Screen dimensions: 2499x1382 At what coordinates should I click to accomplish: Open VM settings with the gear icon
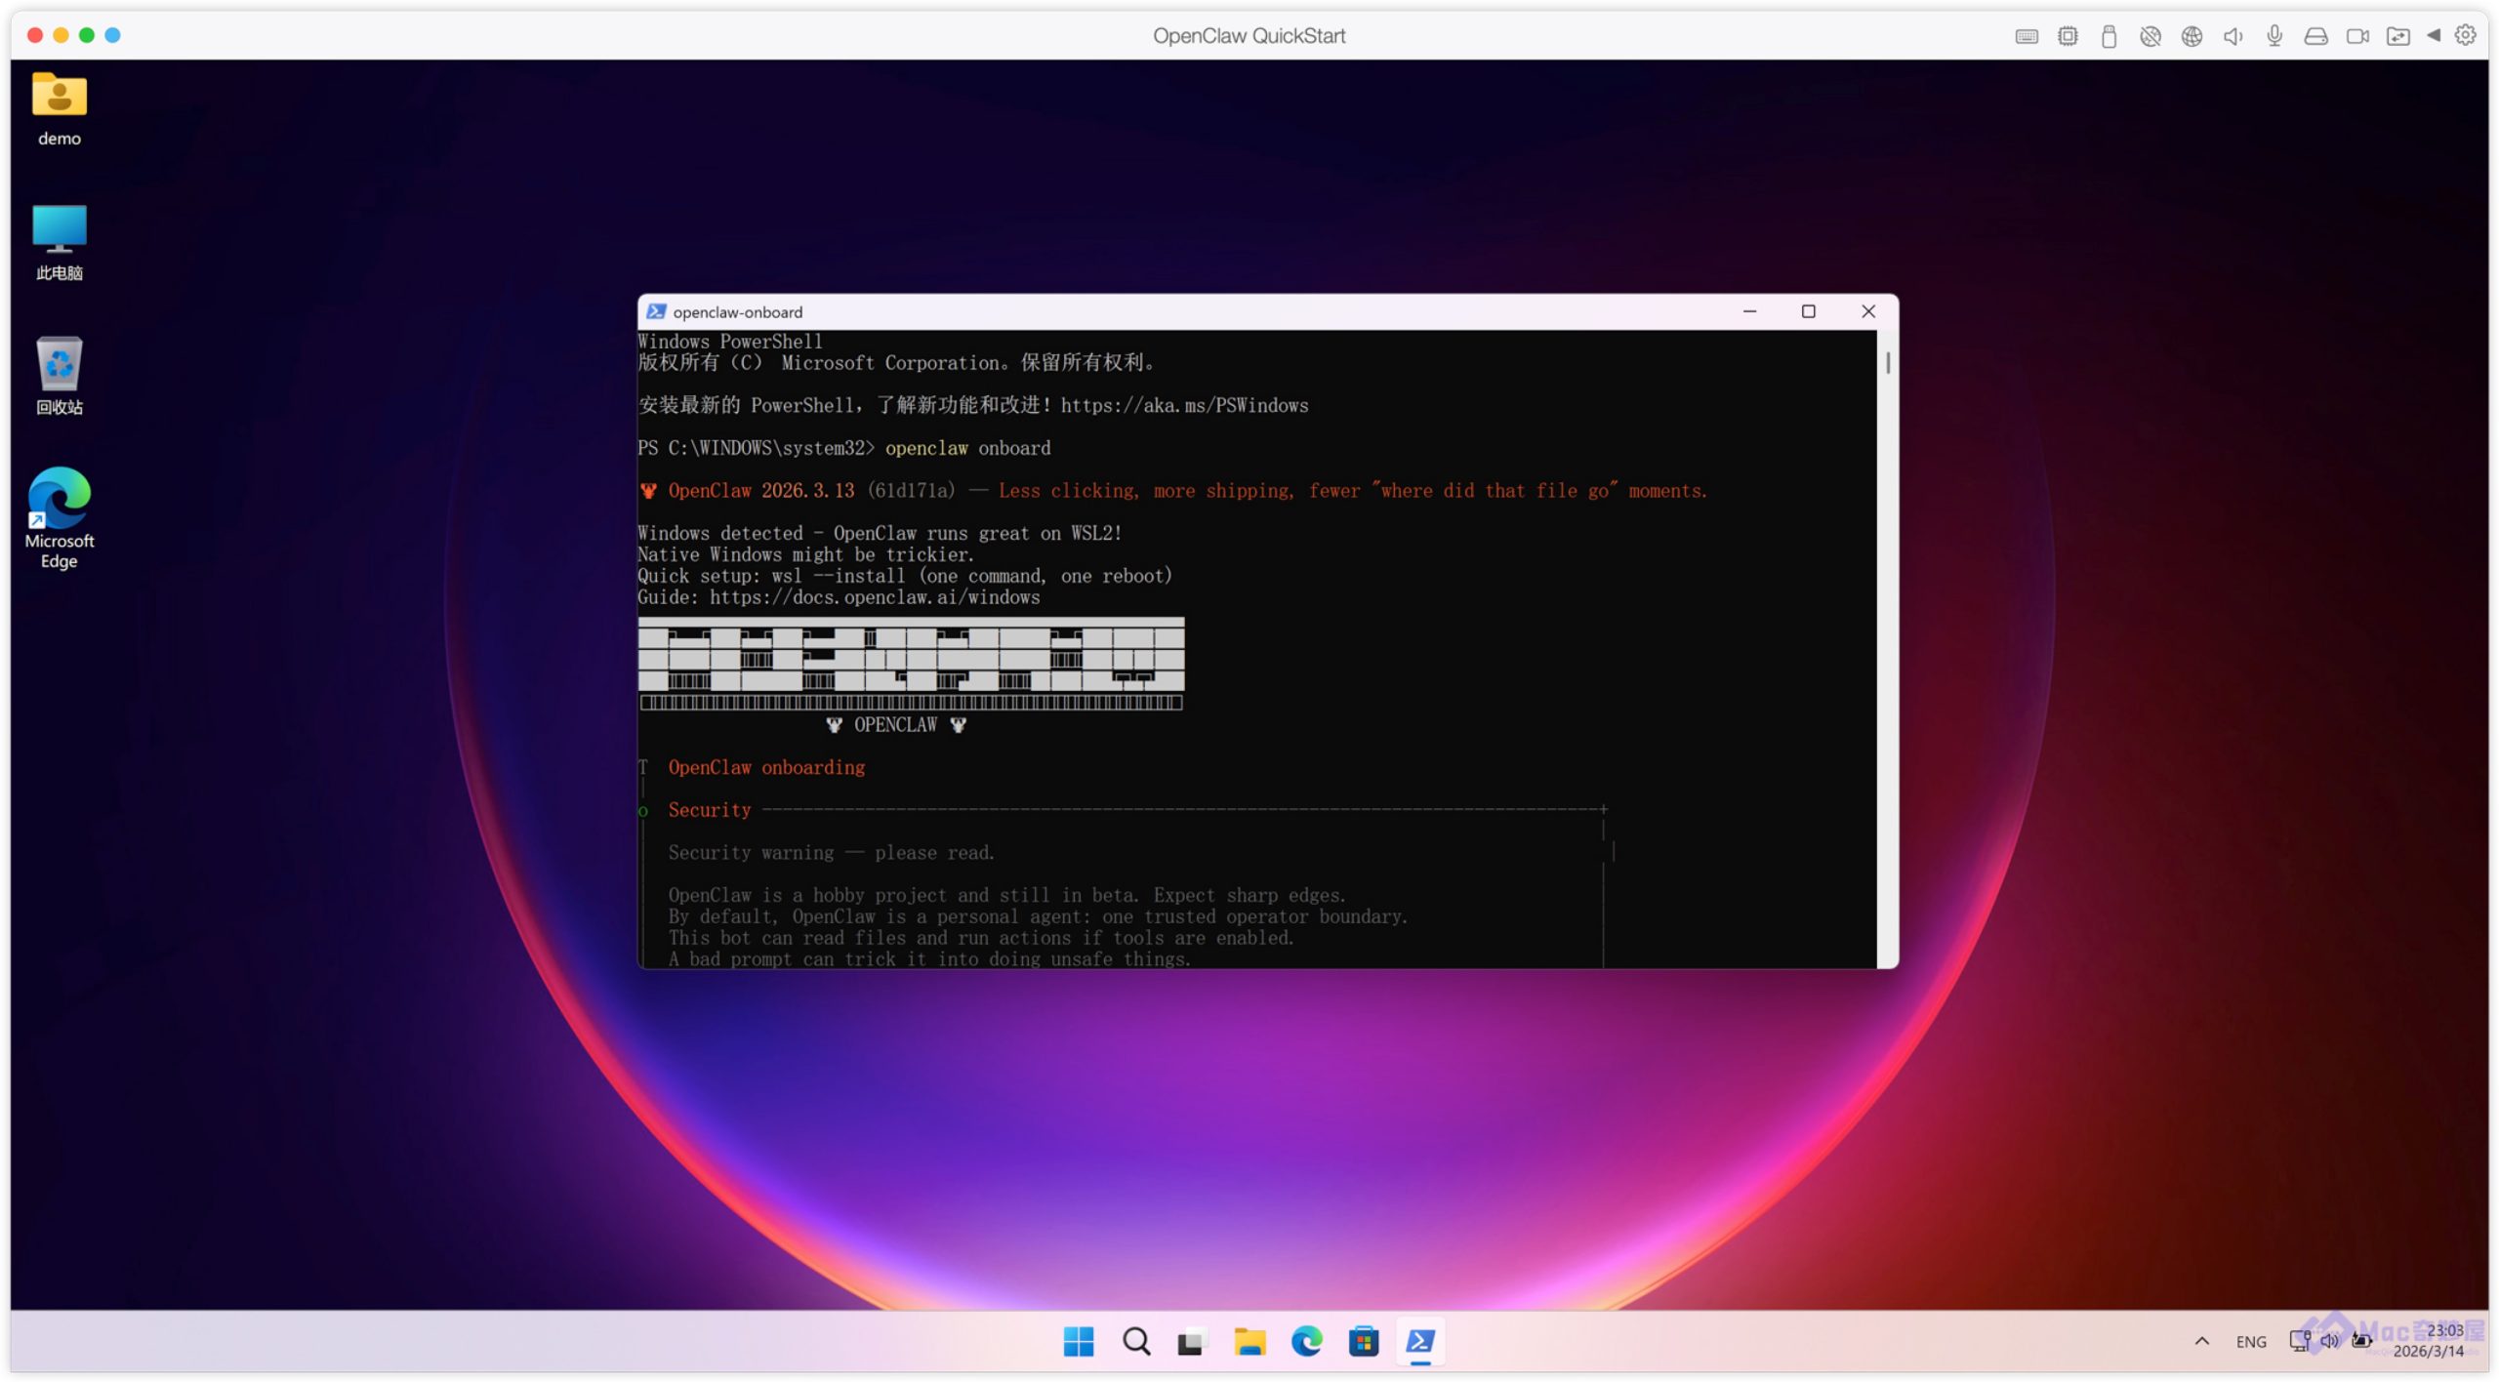[x=2465, y=35]
